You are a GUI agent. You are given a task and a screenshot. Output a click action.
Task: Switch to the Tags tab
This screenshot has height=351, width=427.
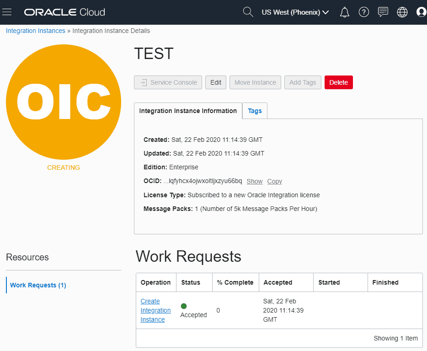[255, 111]
